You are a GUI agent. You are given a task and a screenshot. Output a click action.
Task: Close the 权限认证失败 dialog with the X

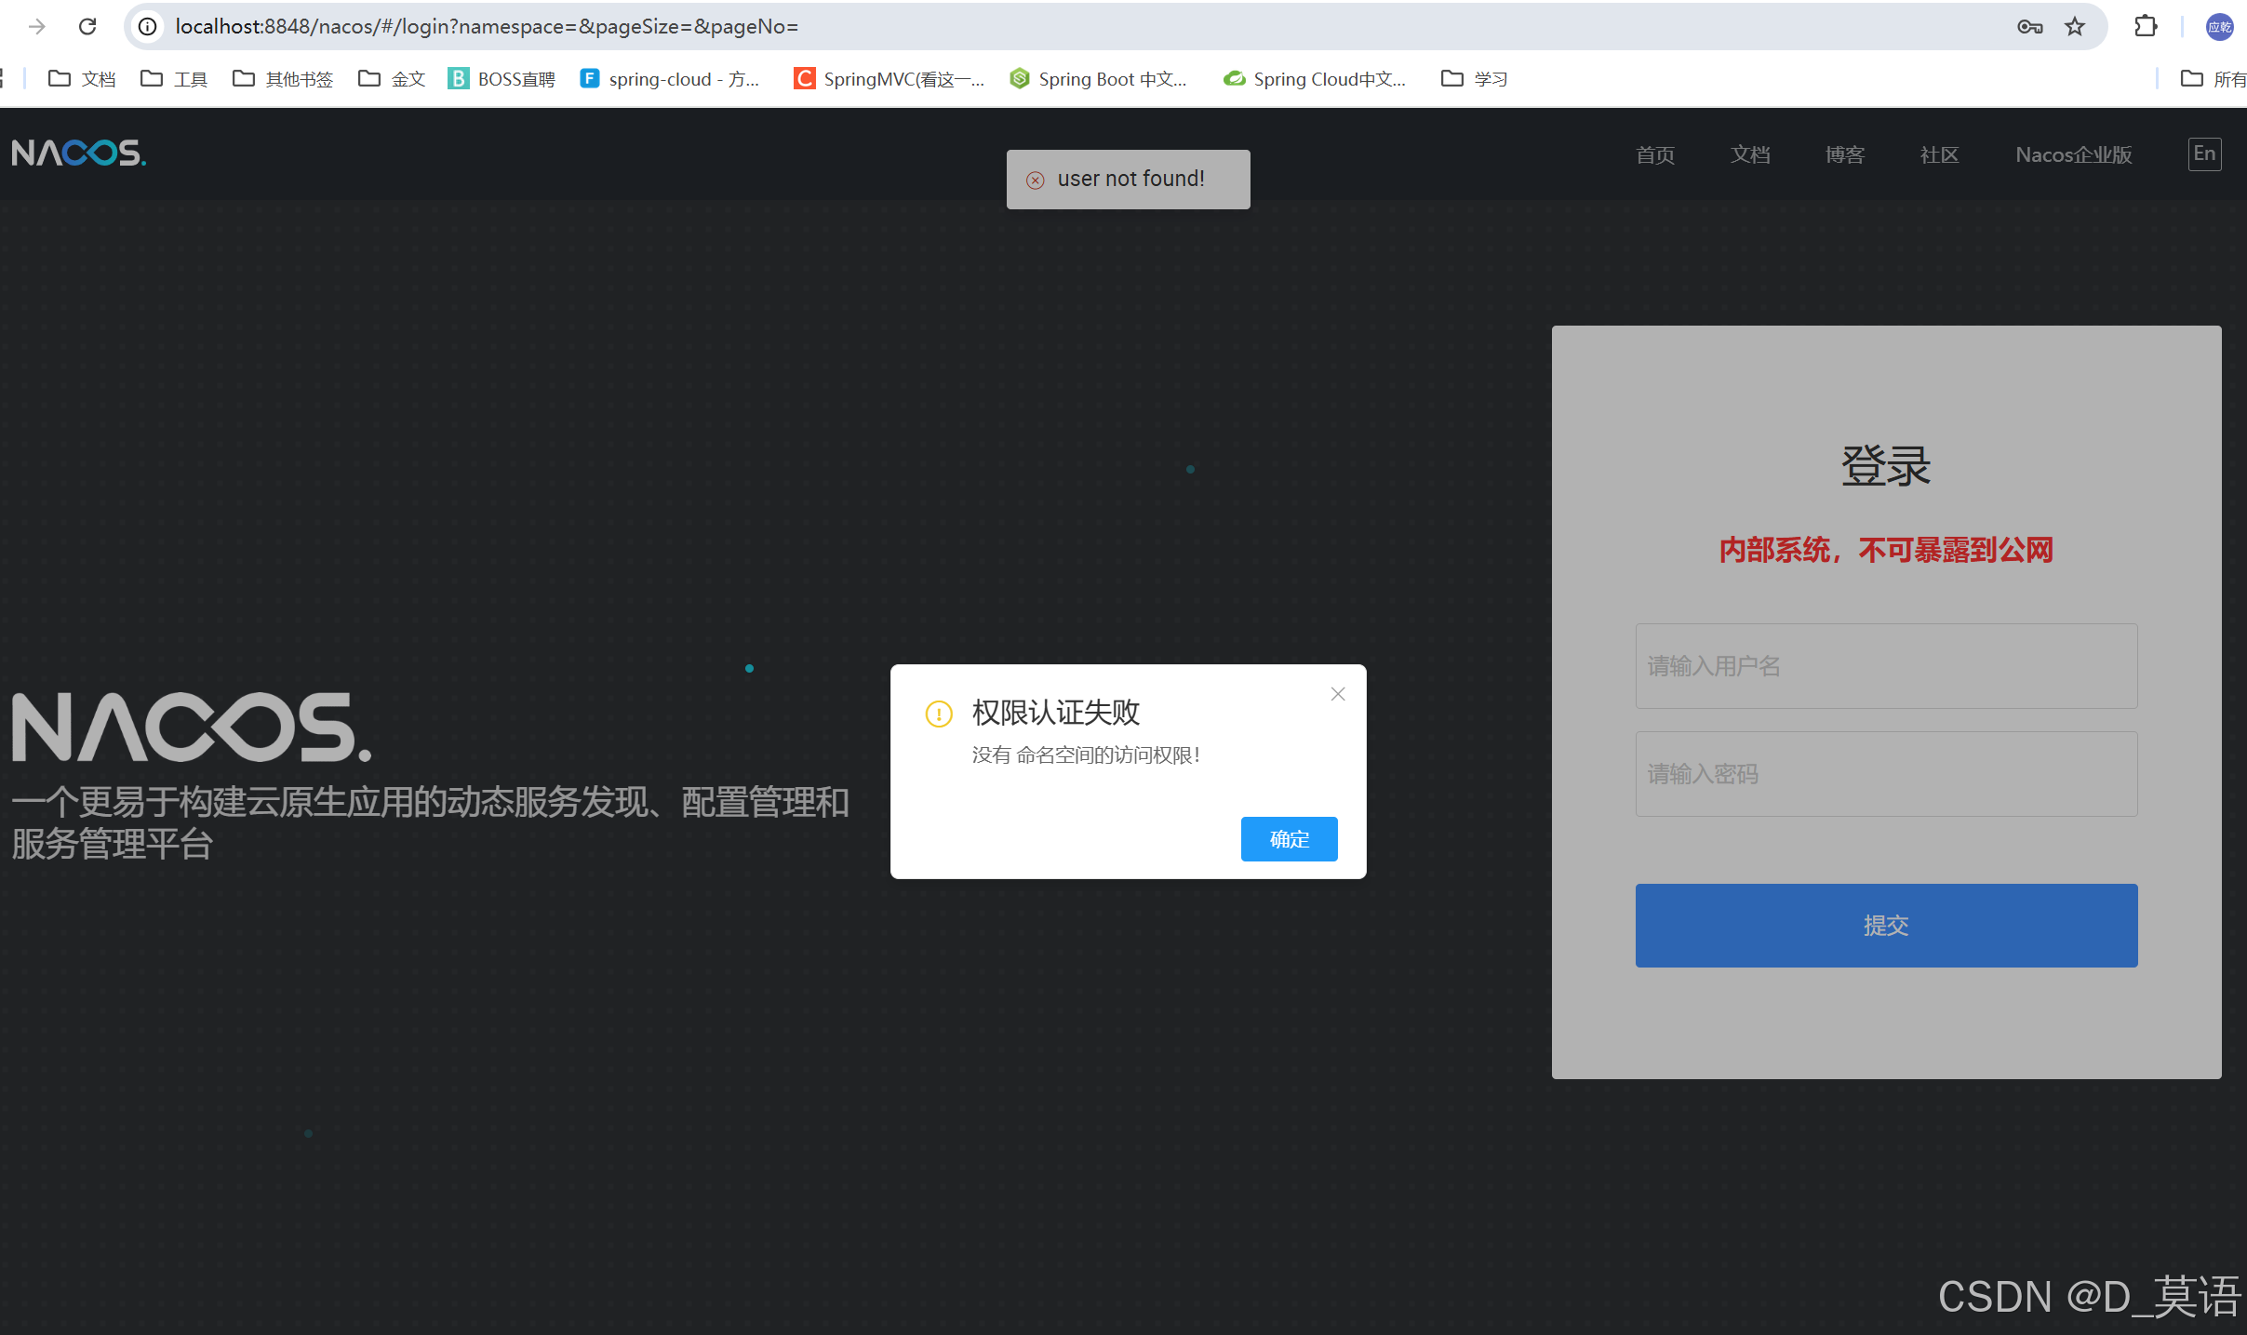coord(1338,694)
